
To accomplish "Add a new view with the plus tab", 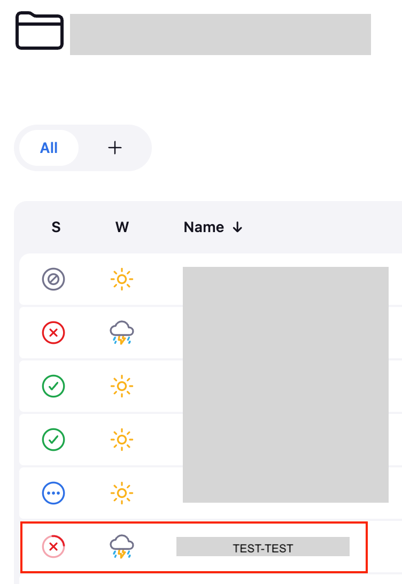I will click(115, 148).
